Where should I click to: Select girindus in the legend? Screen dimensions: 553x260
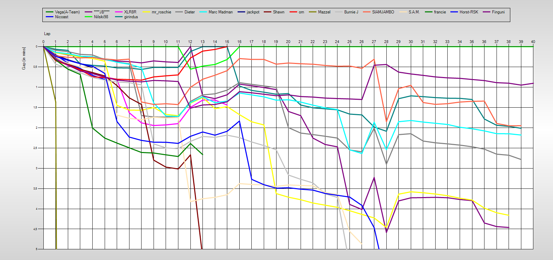click(131, 17)
